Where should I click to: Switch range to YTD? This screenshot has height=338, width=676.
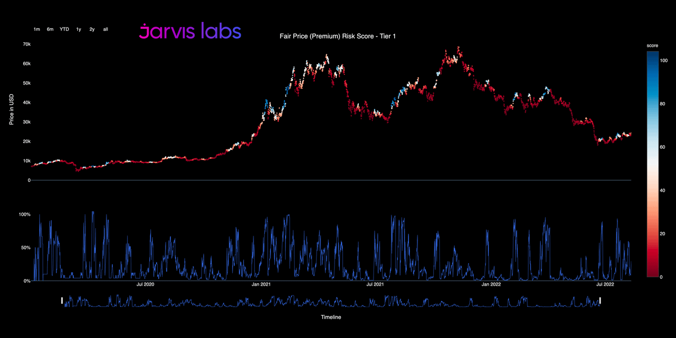click(x=65, y=29)
